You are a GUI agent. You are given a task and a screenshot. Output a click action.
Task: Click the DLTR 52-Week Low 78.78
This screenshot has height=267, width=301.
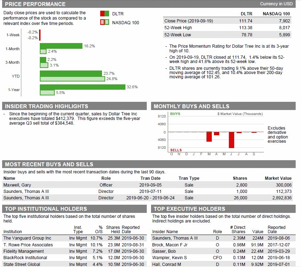pyautogui.click(x=247, y=35)
